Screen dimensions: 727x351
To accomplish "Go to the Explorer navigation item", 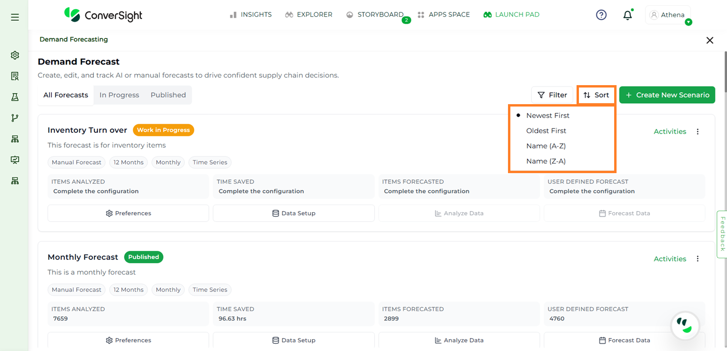I will coord(309,15).
